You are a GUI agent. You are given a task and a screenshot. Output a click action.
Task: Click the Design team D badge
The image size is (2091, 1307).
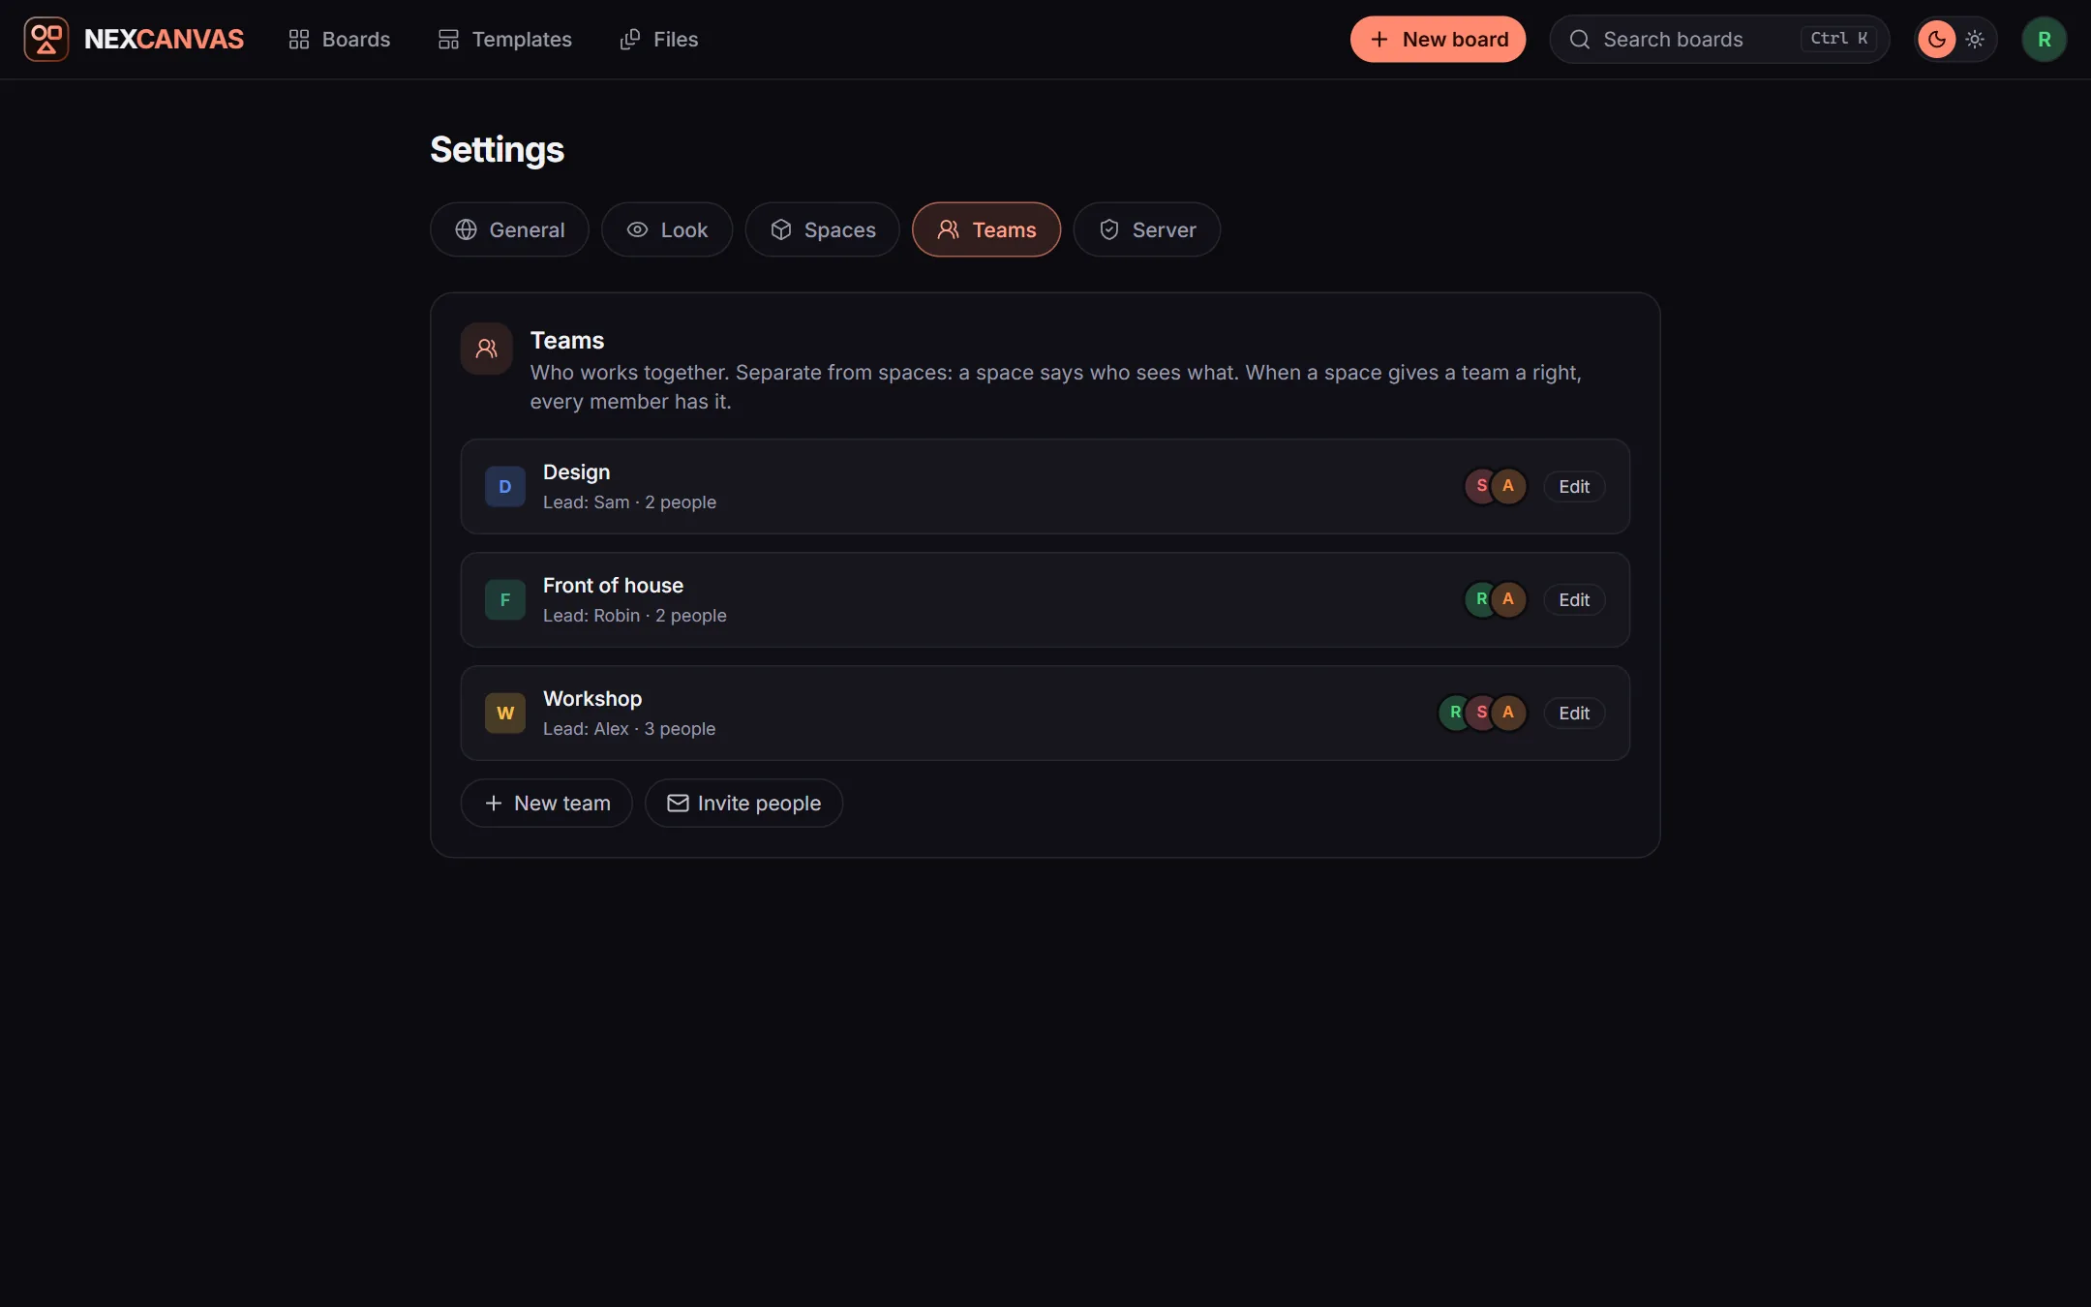pyautogui.click(x=505, y=486)
